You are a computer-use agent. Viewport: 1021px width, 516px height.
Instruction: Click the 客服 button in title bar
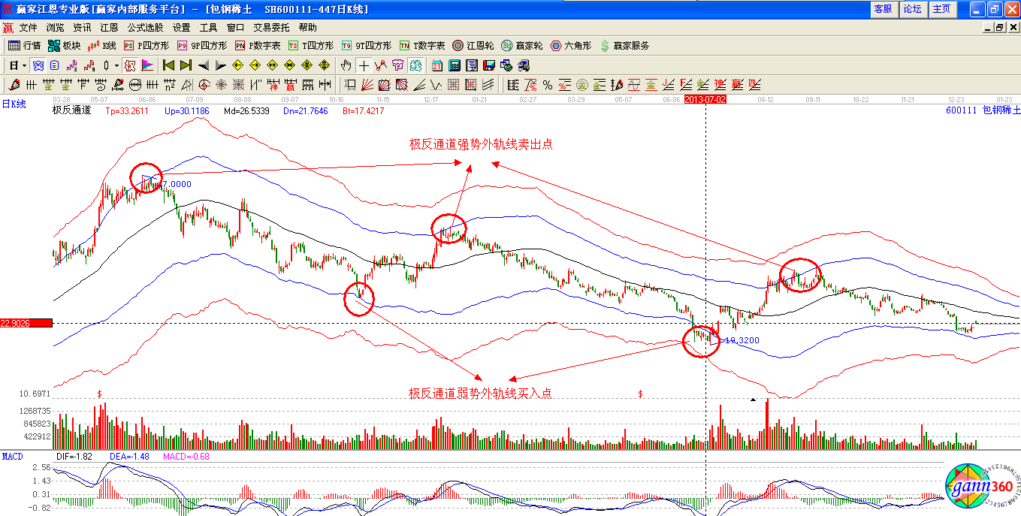(x=883, y=9)
